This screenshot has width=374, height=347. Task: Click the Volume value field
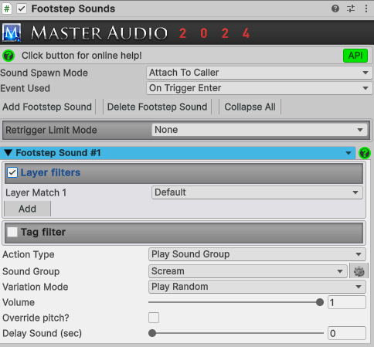click(347, 302)
